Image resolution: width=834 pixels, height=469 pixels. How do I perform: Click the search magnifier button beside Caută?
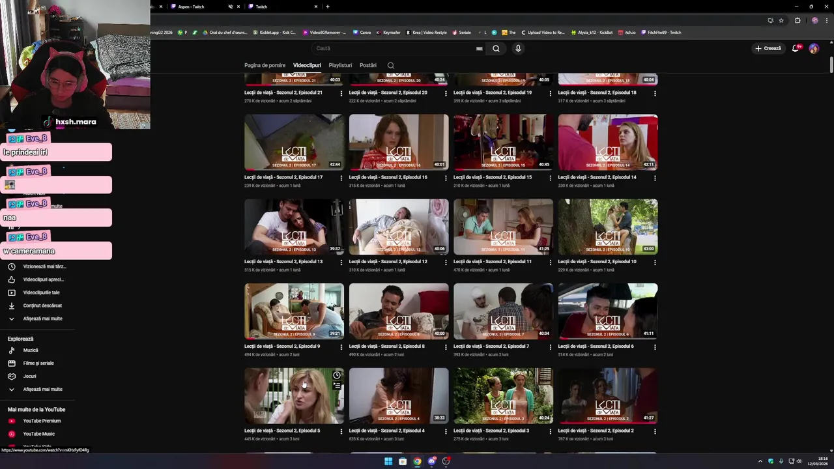pyautogui.click(x=496, y=48)
